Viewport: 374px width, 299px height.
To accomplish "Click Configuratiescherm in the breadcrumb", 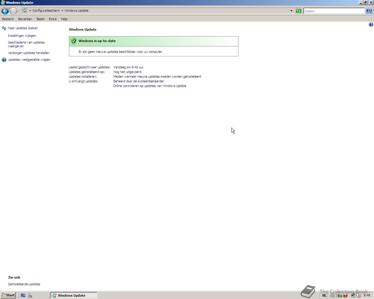I will (x=46, y=11).
